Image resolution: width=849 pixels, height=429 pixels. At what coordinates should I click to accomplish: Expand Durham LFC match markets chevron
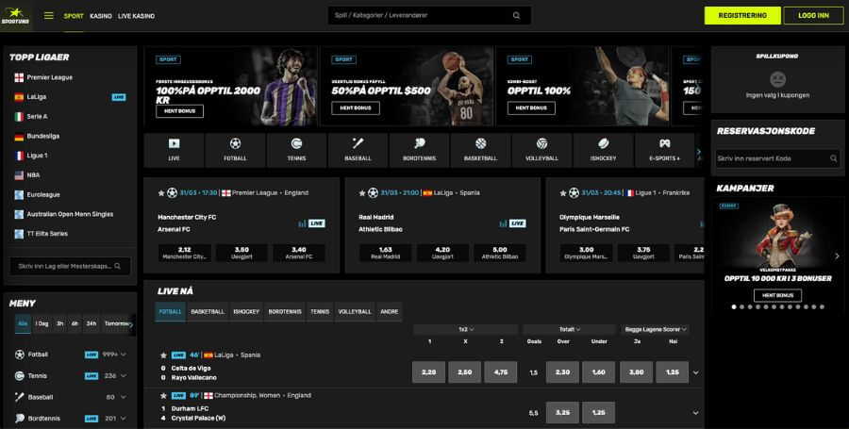click(x=696, y=413)
